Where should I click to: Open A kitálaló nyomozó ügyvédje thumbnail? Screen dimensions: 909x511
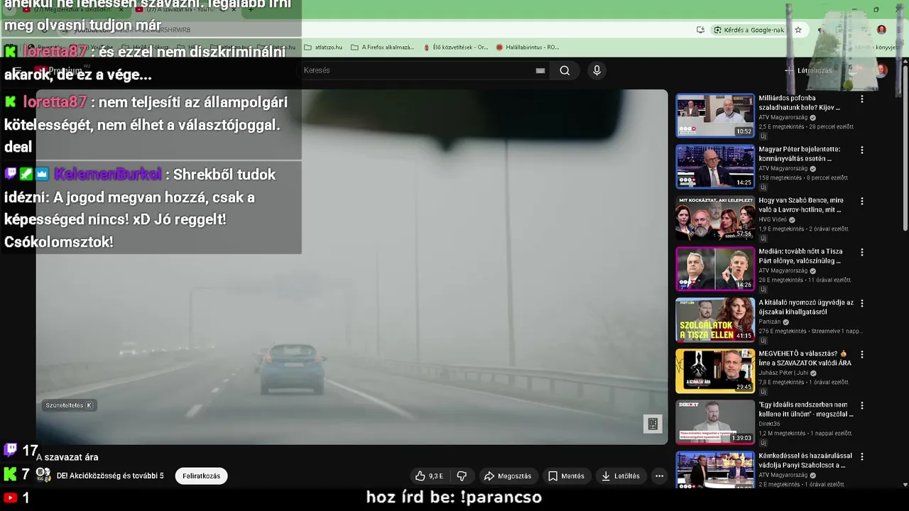coord(715,319)
